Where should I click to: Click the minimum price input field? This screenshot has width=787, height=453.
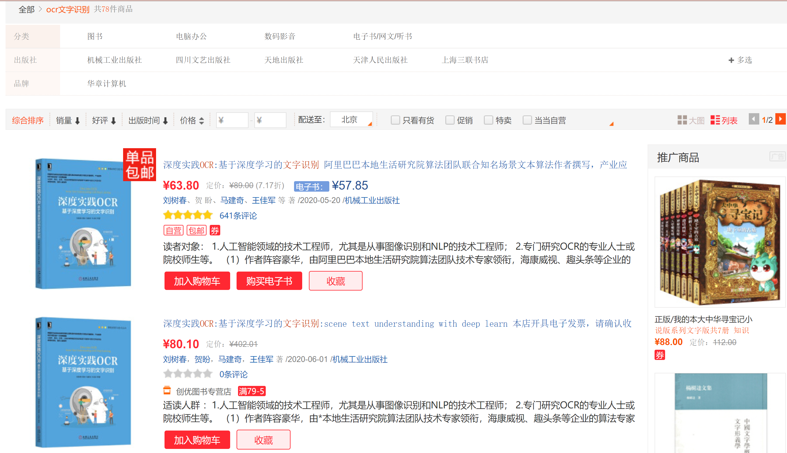232,120
